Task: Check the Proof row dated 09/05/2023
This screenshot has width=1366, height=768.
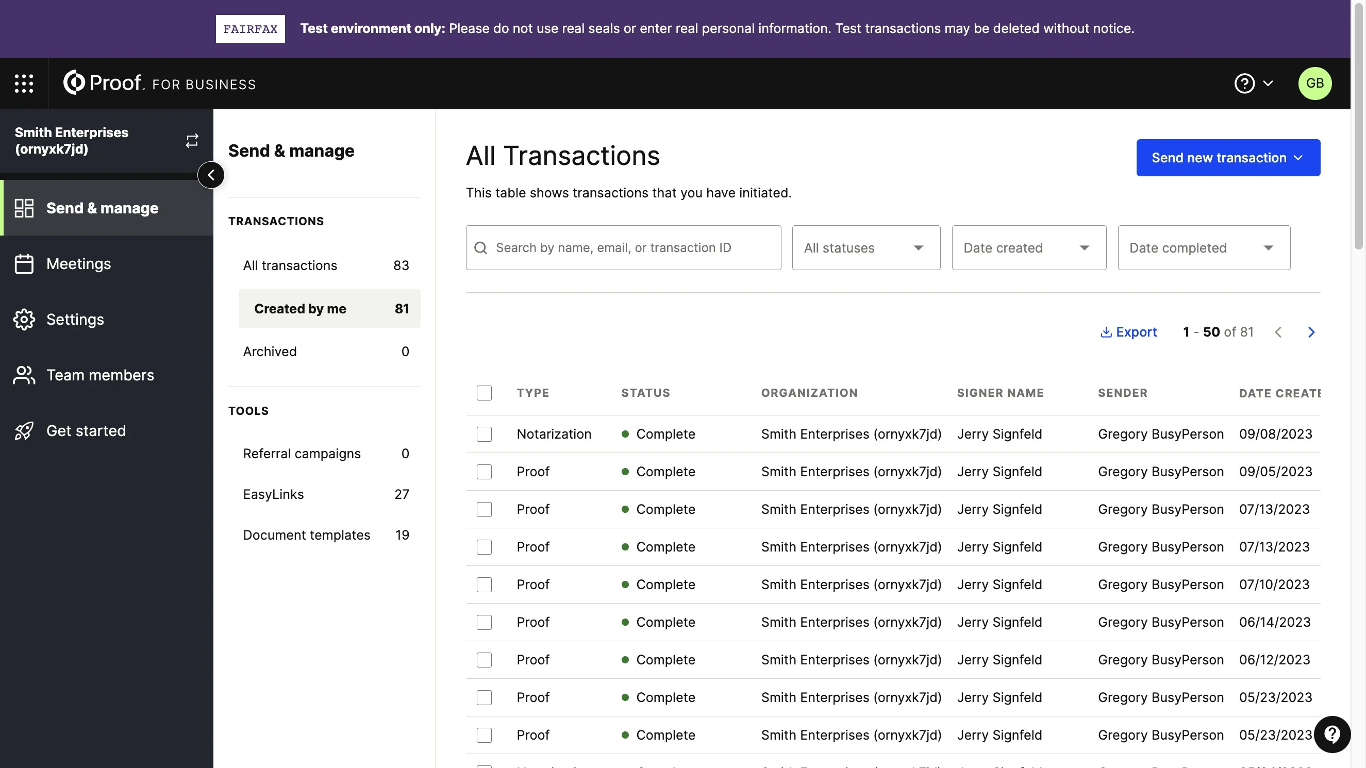Action: click(484, 472)
